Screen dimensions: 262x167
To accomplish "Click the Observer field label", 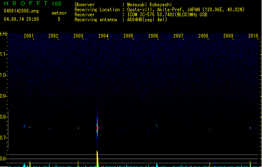I will [85, 5].
